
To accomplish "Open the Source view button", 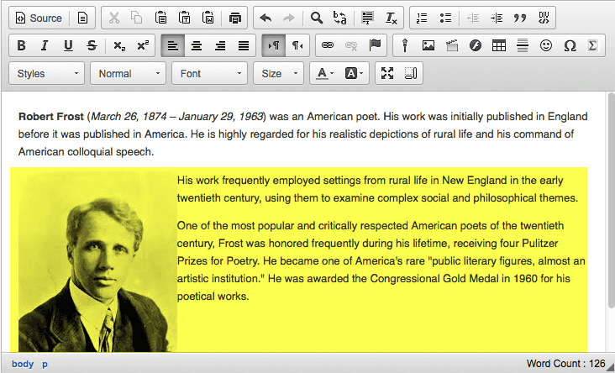I will pos(39,18).
